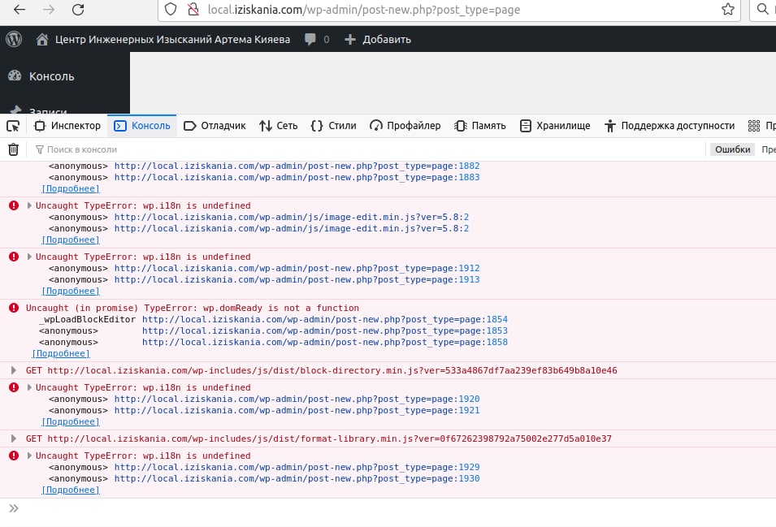Open the Консоль dashboard menu item
Image resolution: width=776 pixels, height=527 pixels.
pos(51,76)
